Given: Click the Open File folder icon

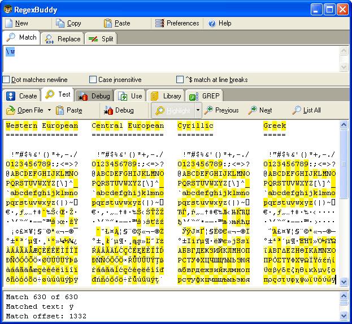Looking at the screenshot, I should coord(10,110).
